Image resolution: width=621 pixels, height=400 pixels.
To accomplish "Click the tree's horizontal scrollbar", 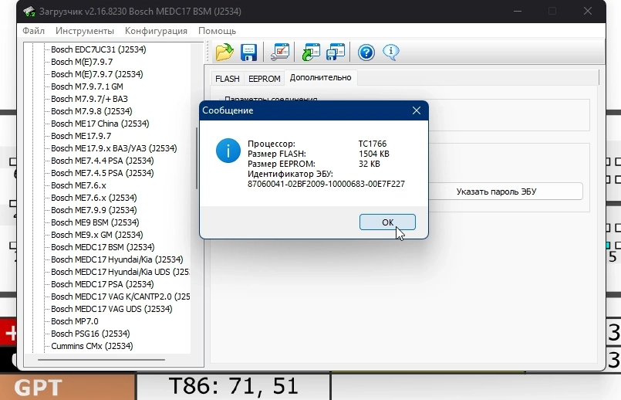I will coord(101,360).
